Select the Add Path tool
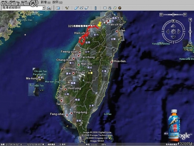This screenshot has width=194, height=146. (x=82, y=8)
